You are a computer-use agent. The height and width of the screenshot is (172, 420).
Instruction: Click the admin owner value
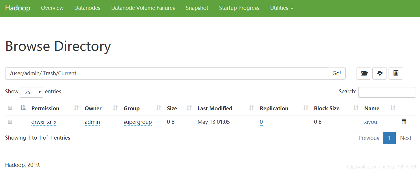pyautogui.click(x=92, y=122)
